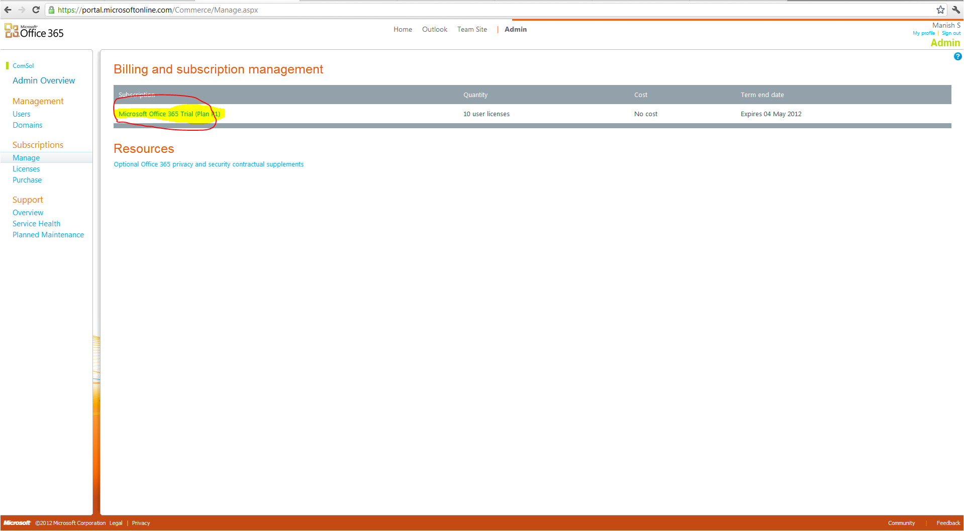Open Domains in the sidebar

click(x=28, y=125)
